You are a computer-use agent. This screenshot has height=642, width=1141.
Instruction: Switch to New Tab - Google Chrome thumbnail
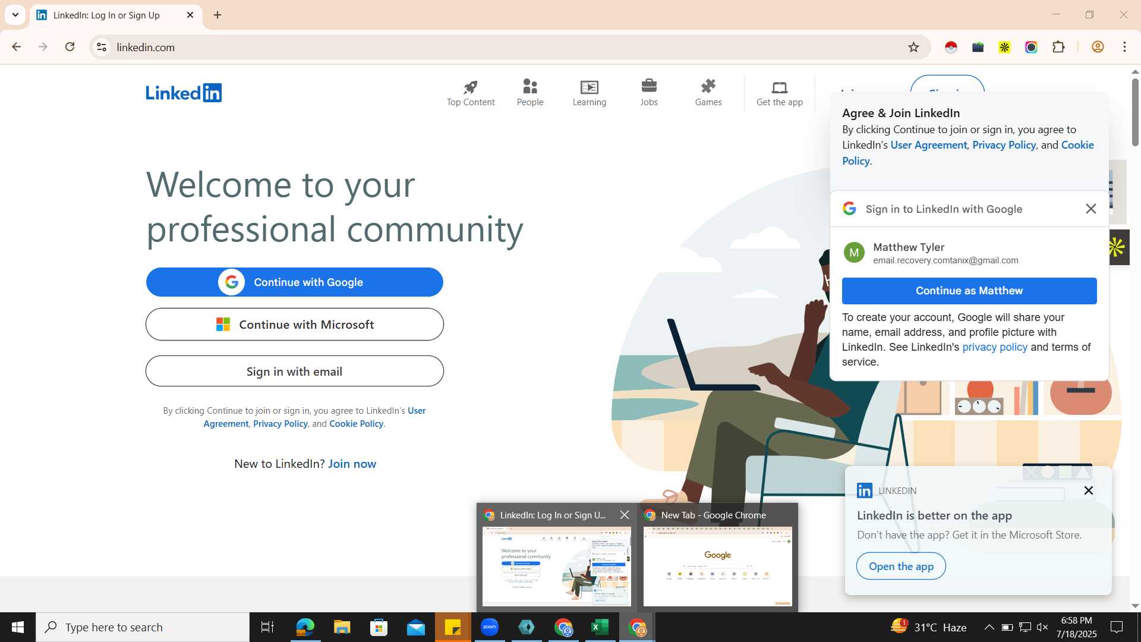coord(717,567)
